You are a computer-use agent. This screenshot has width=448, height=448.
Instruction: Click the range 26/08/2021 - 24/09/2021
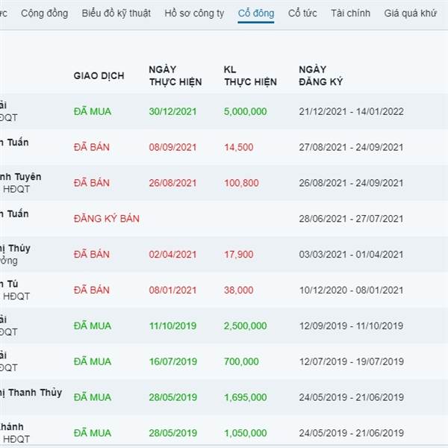tap(351, 183)
